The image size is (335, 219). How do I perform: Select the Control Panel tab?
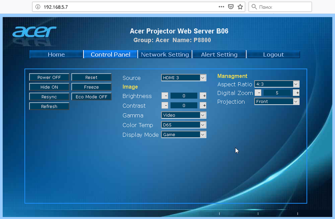[110, 54]
